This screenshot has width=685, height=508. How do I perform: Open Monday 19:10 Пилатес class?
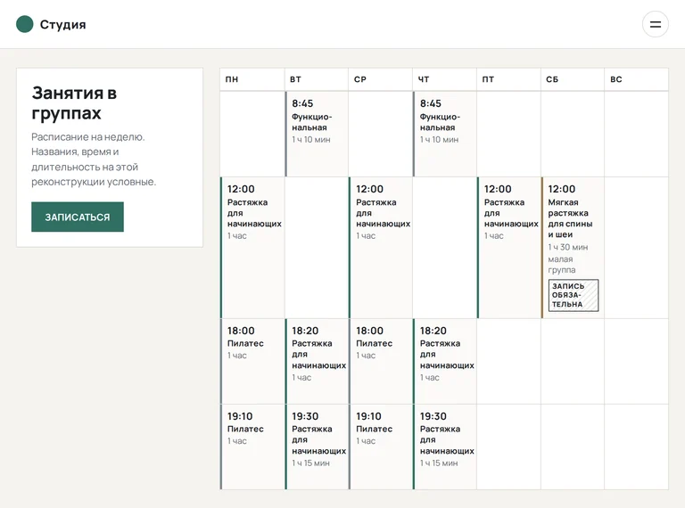pyautogui.click(x=252, y=447)
